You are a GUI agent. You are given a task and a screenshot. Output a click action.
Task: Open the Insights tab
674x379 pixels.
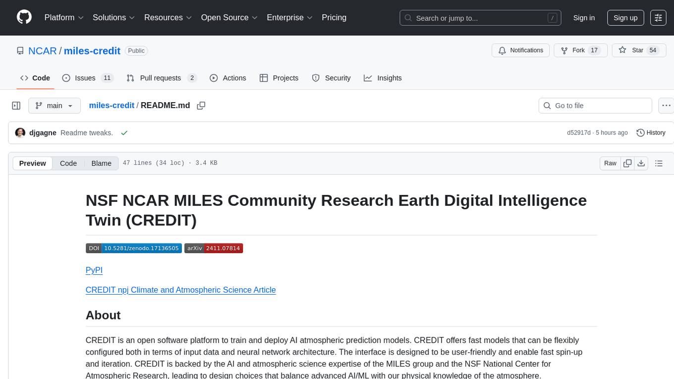coord(383,78)
